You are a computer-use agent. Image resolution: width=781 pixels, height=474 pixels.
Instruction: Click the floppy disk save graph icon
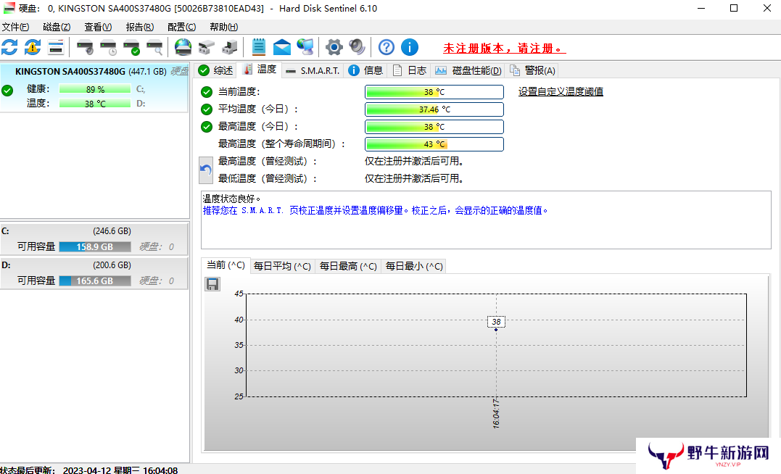pos(212,284)
